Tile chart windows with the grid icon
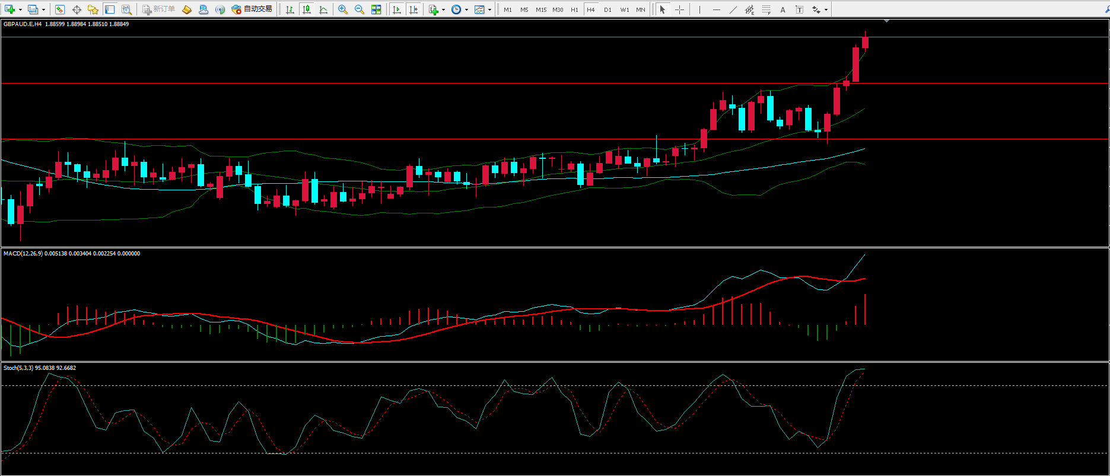This screenshot has width=1110, height=476. point(376,9)
